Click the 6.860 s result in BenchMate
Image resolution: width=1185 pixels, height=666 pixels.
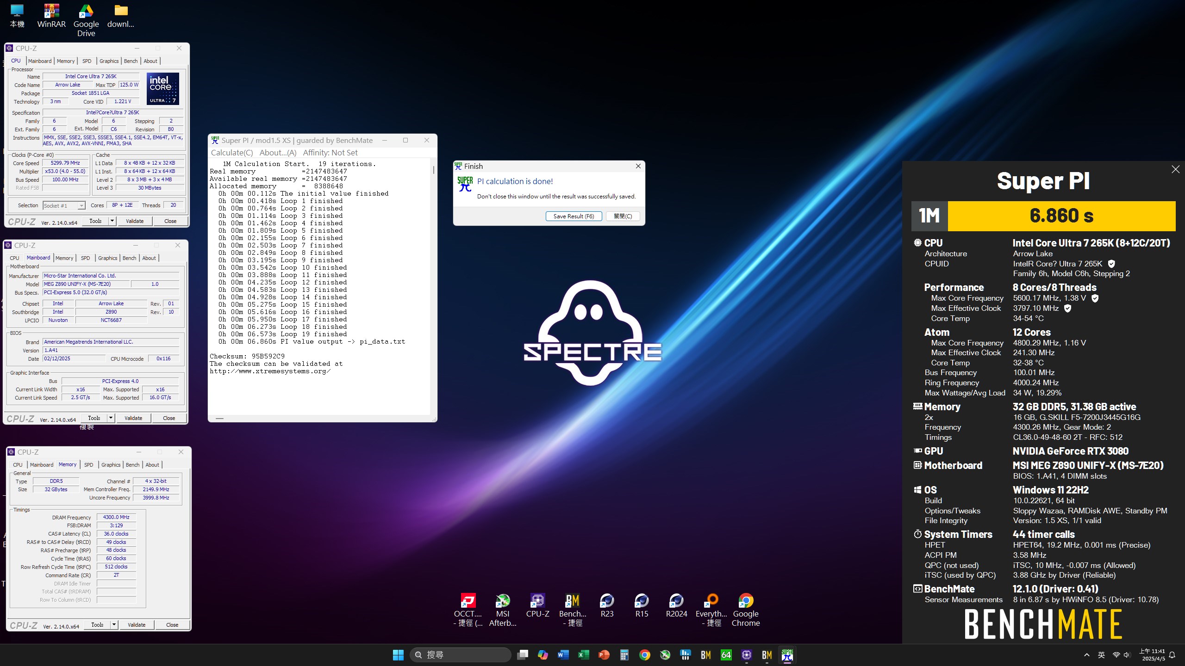[1061, 216]
